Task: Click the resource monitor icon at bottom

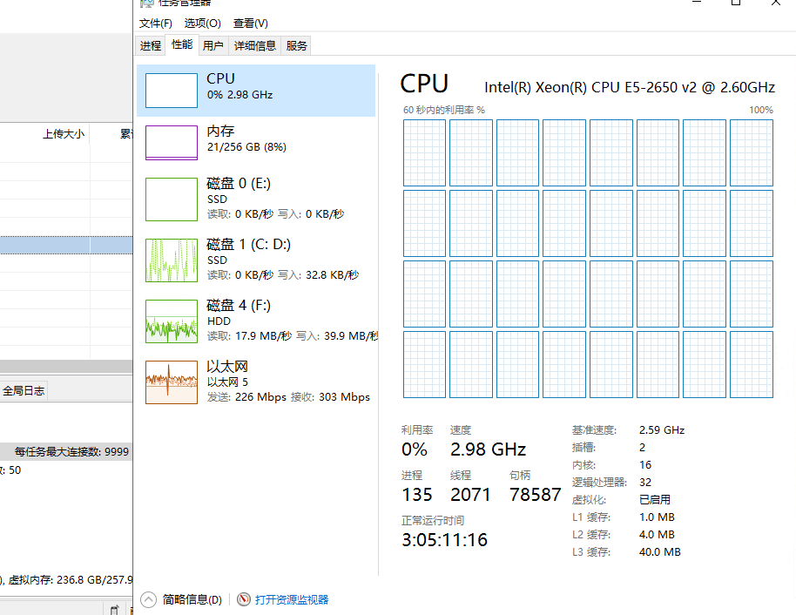Action: coord(244,599)
